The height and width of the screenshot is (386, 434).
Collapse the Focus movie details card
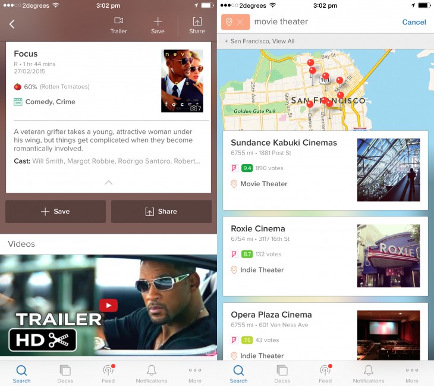[108, 183]
